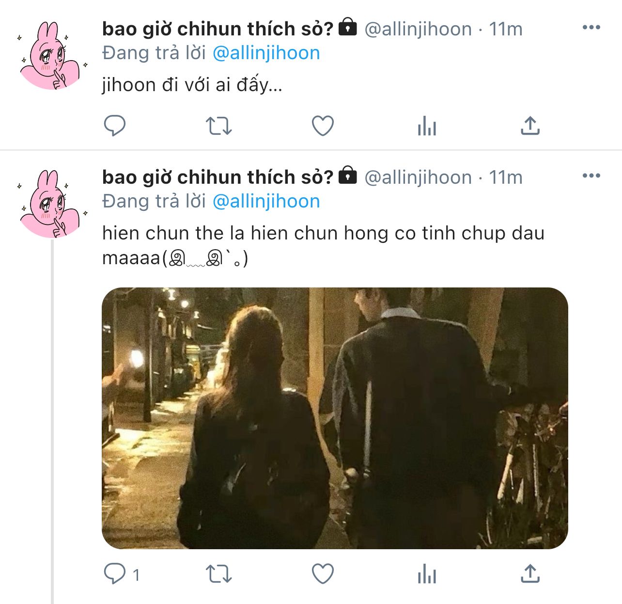This screenshot has width=622, height=604.
Task: Share the first tweet
Action: (530, 126)
